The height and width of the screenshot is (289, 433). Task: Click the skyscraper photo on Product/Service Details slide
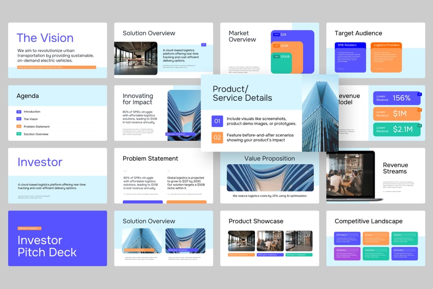point(320,112)
